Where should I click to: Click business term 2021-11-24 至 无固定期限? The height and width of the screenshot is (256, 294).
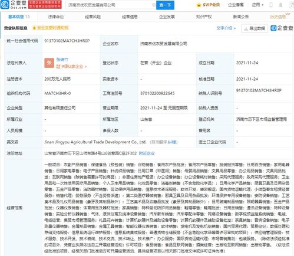(x=164, y=108)
